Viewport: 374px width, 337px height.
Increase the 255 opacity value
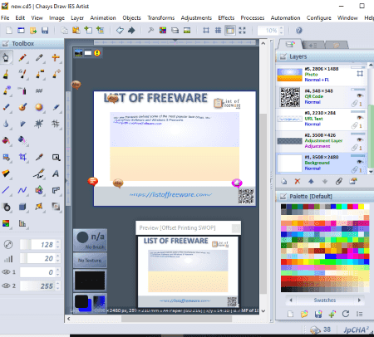pyautogui.click(x=57, y=284)
